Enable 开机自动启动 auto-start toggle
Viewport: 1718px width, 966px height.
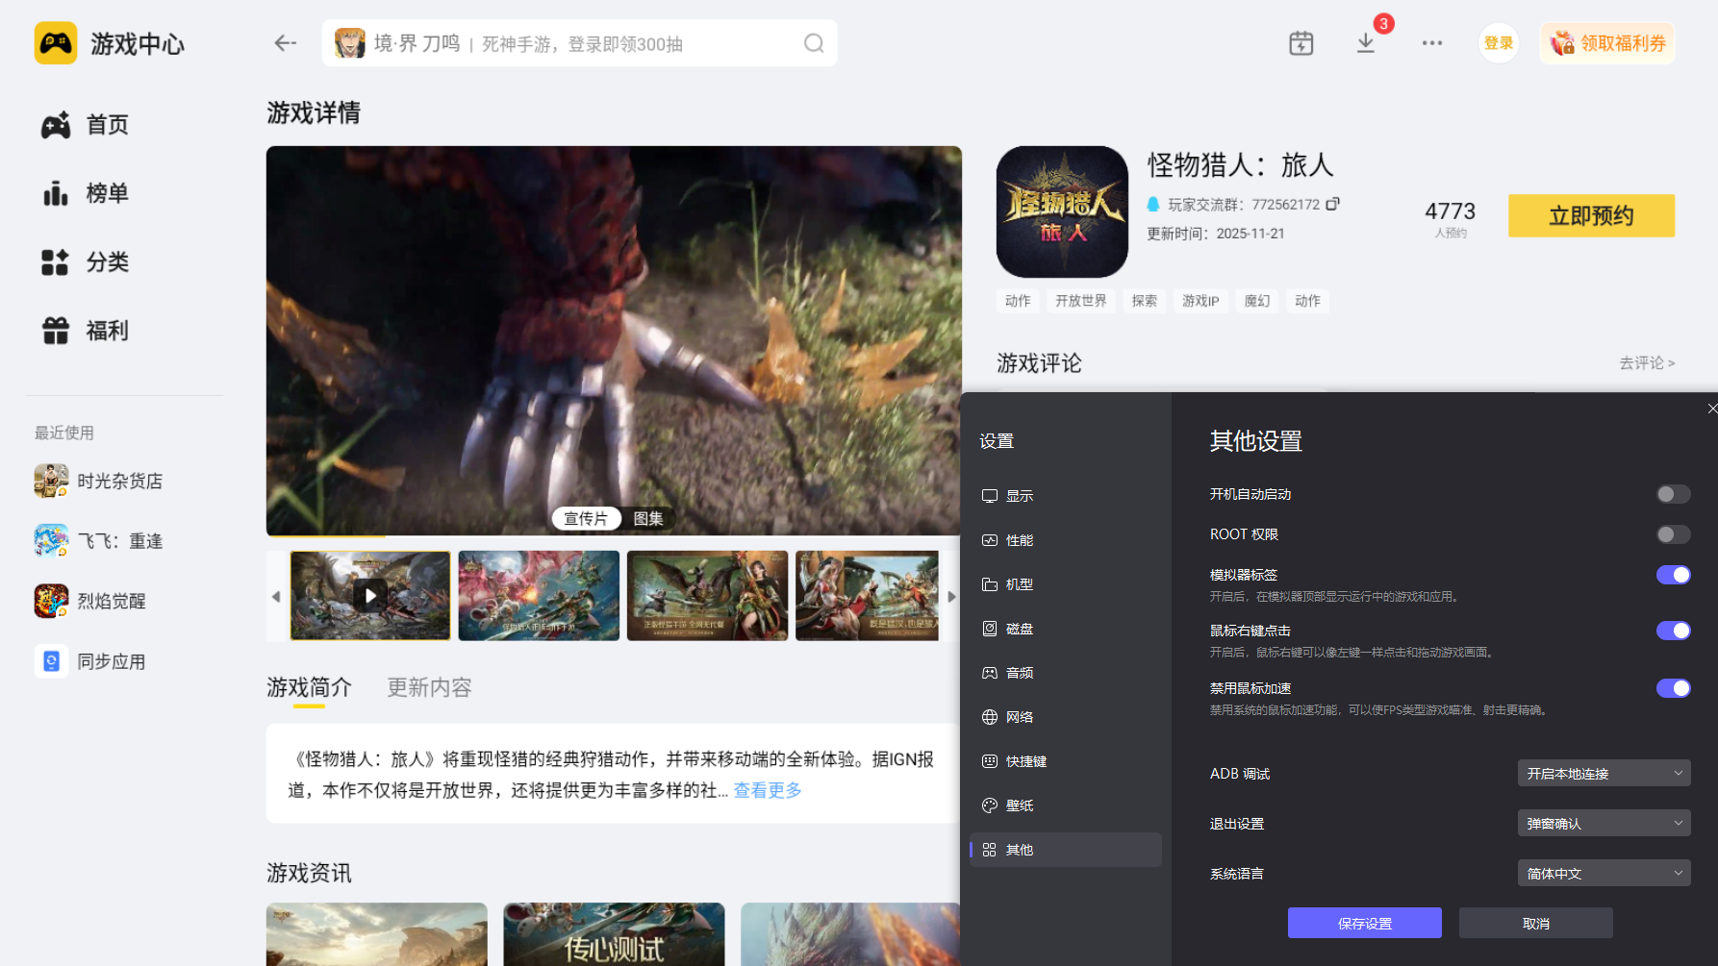[x=1673, y=493]
